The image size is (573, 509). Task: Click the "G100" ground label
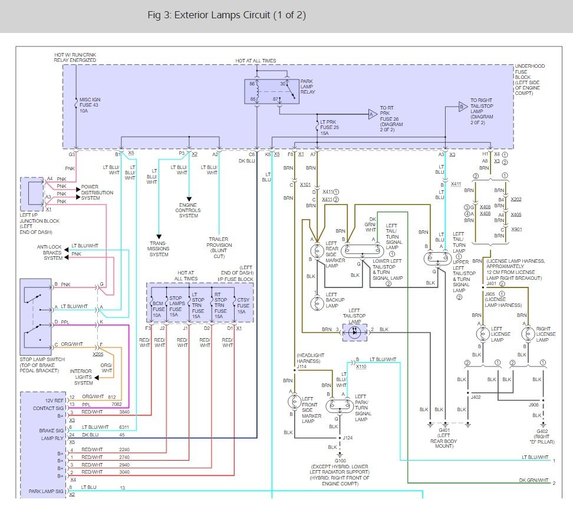tap(340, 461)
